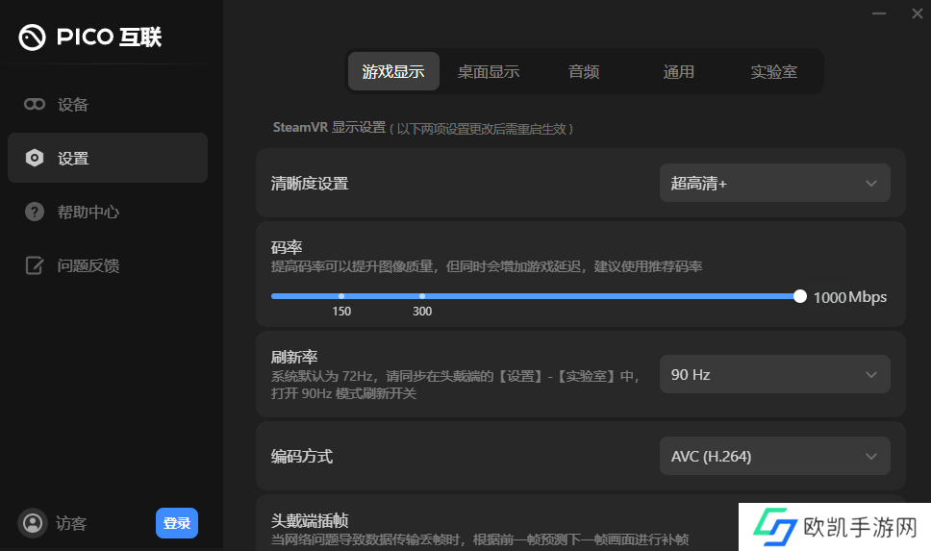
Task: Switch to the 音频 tab
Action: click(x=584, y=72)
